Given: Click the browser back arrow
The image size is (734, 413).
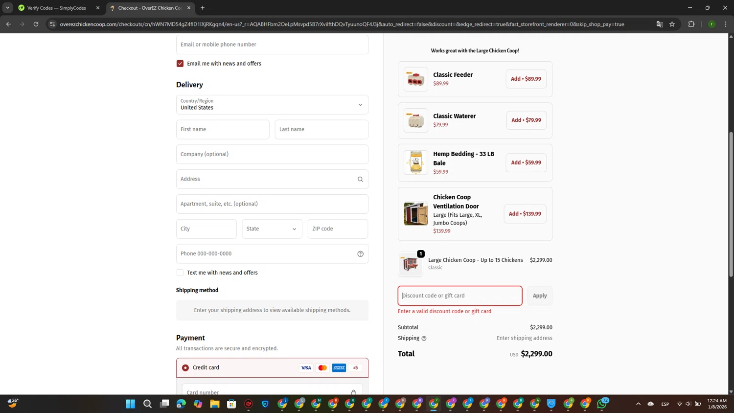Looking at the screenshot, I should (8, 24).
